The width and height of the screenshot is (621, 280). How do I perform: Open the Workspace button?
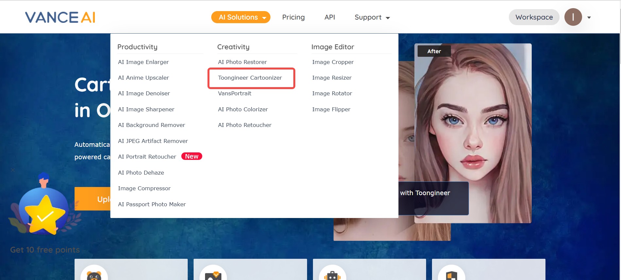534,17
